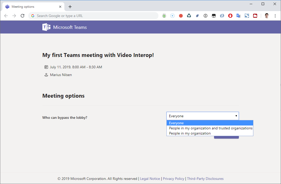The image size is (281, 184).
Task: Open a new browser tab
Action: point(70,6)
